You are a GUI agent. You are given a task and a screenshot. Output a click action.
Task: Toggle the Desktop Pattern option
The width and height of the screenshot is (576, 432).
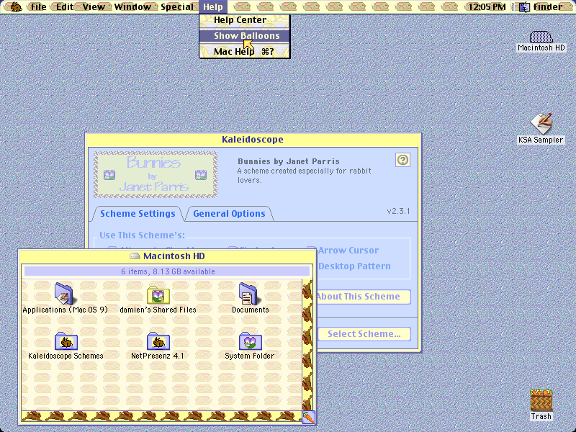click(354, 266)
